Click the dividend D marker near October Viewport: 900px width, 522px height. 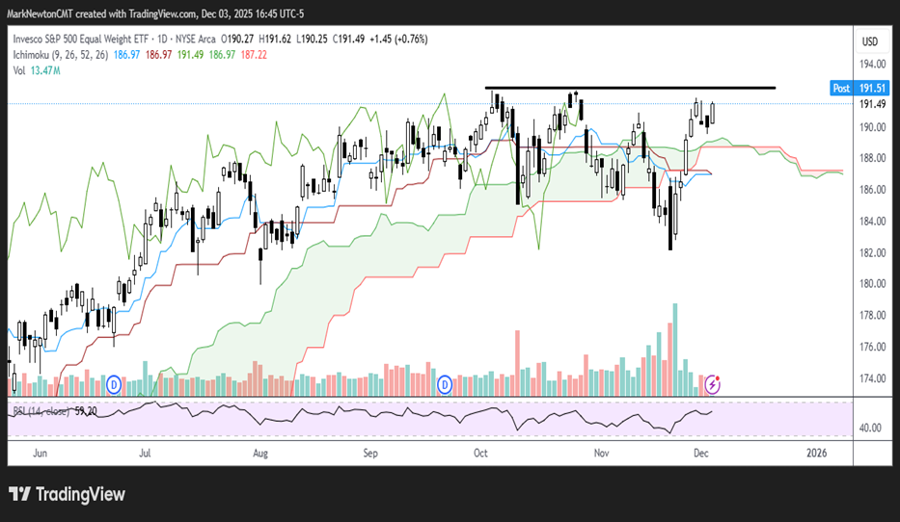click(446, 384)
